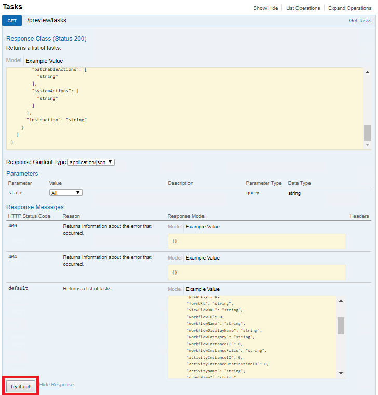Image resolution: width=378 pixels, height=395 pixels.
Task: Select Example Value tab for the 404 response
Action: [203, 258]
